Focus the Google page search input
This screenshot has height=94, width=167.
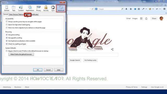pyautogui.click(x=92, y=55)
